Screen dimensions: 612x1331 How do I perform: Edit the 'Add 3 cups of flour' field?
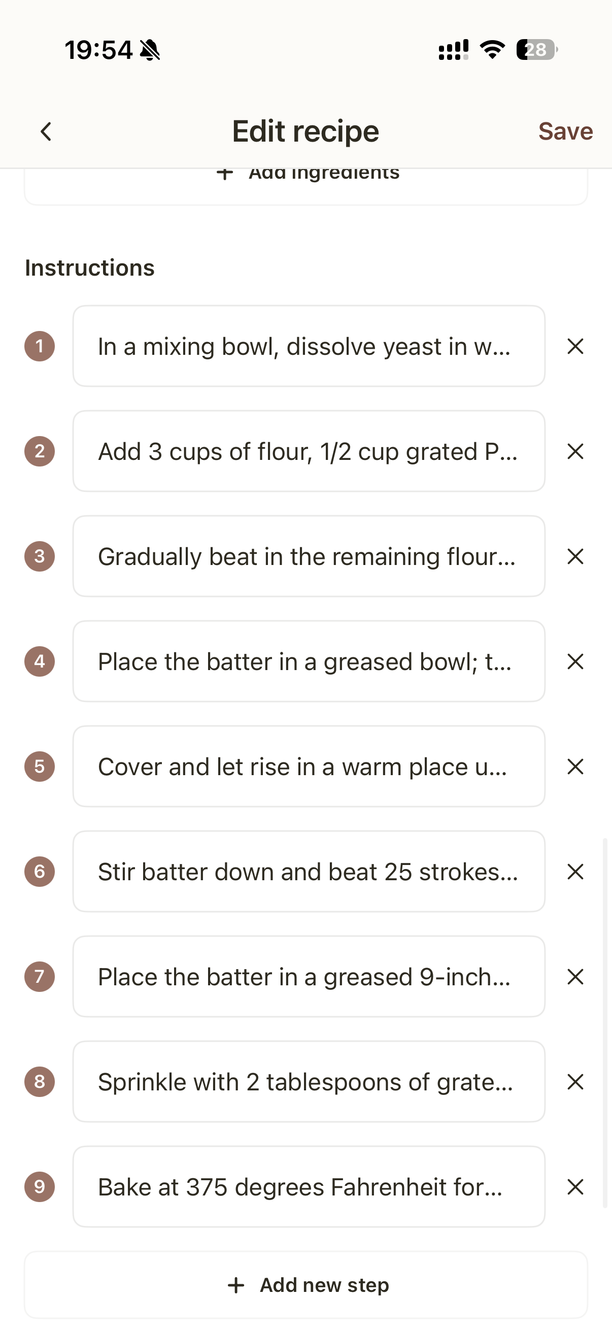point(309,451)
